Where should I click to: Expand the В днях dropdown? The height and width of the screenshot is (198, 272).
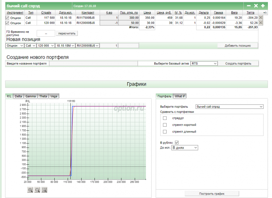pos(185,148)
